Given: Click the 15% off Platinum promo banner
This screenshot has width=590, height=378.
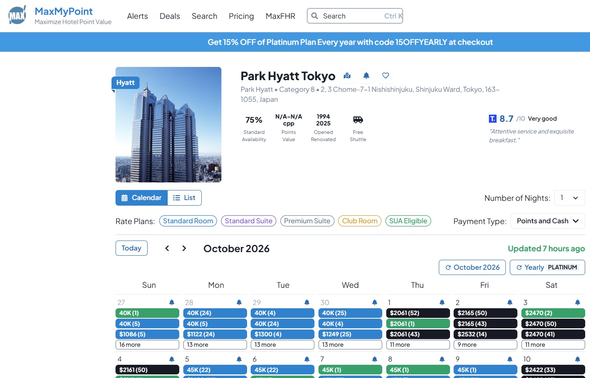Looking at the screenshot, I should coord(350,42).
